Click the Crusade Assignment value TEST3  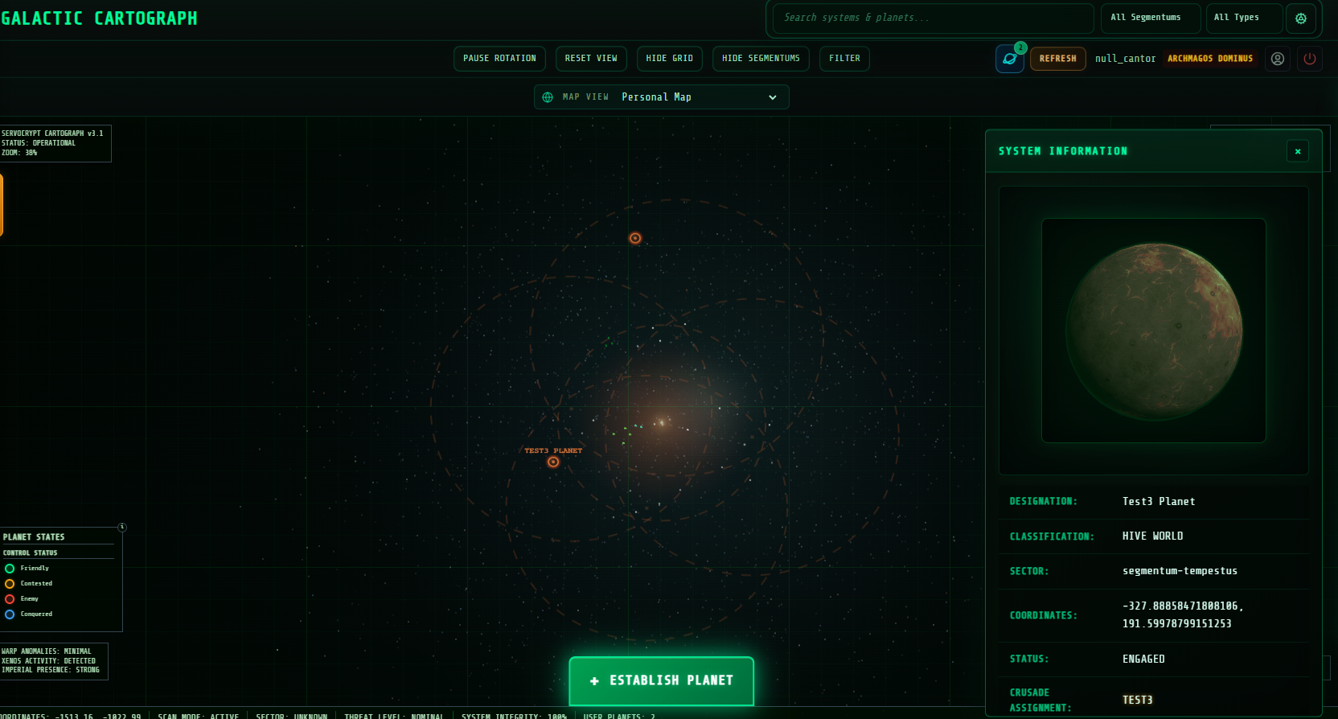1137,701
